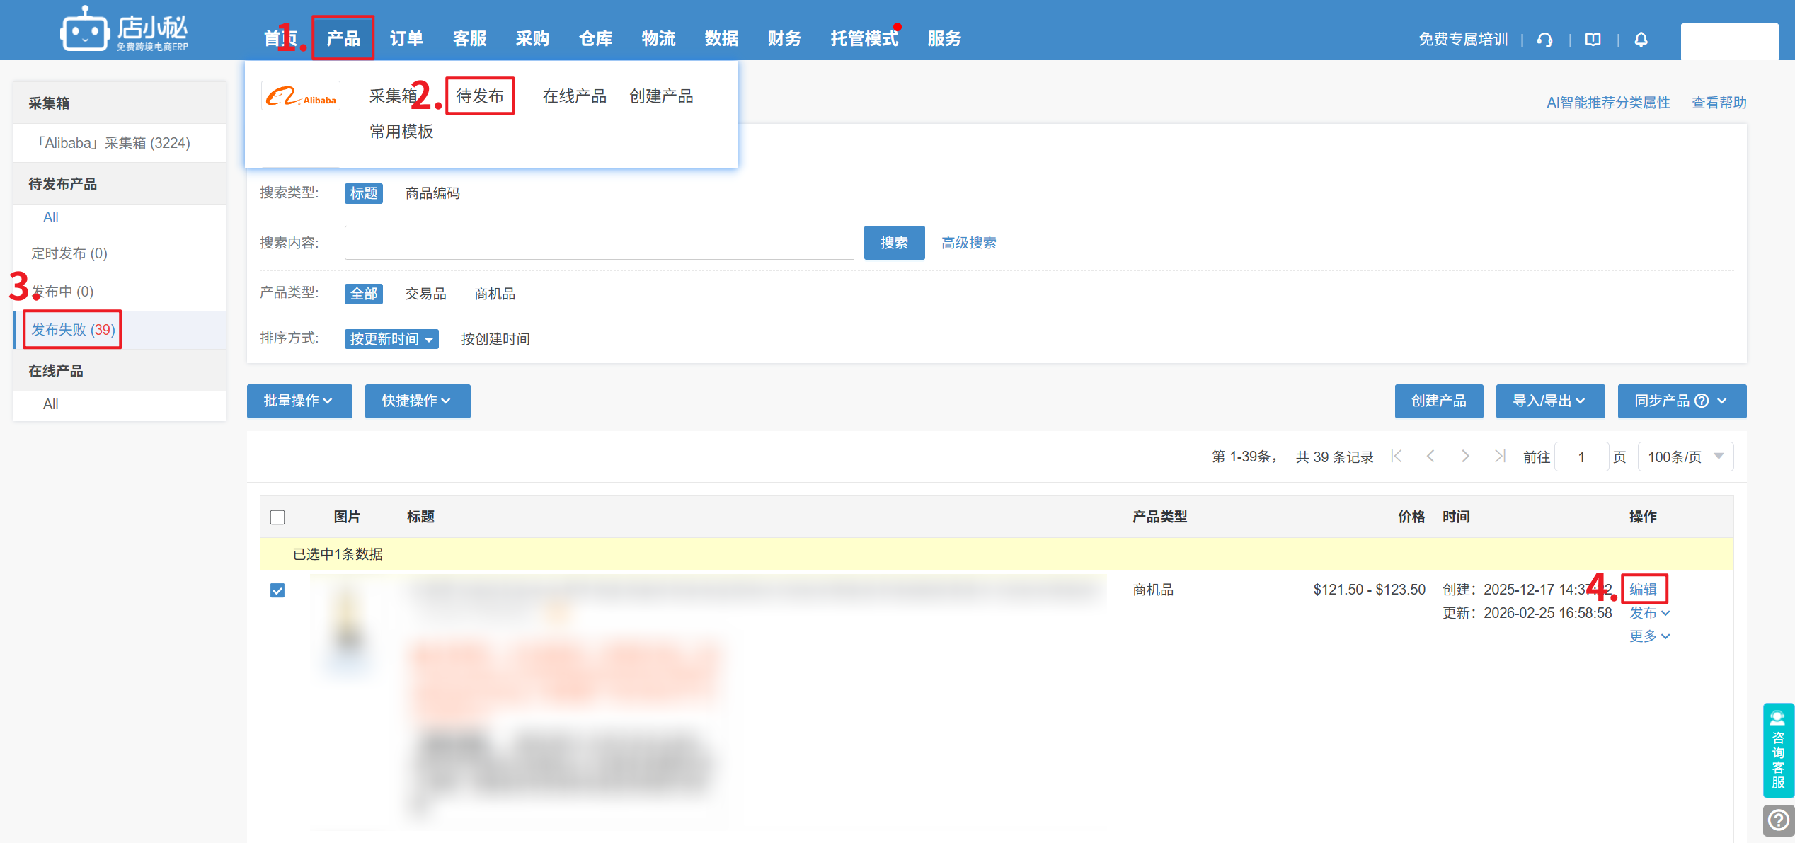Open the 100条/页 page size dropdown
This screenshot has height=843, width=1795.
point(1685,457)
